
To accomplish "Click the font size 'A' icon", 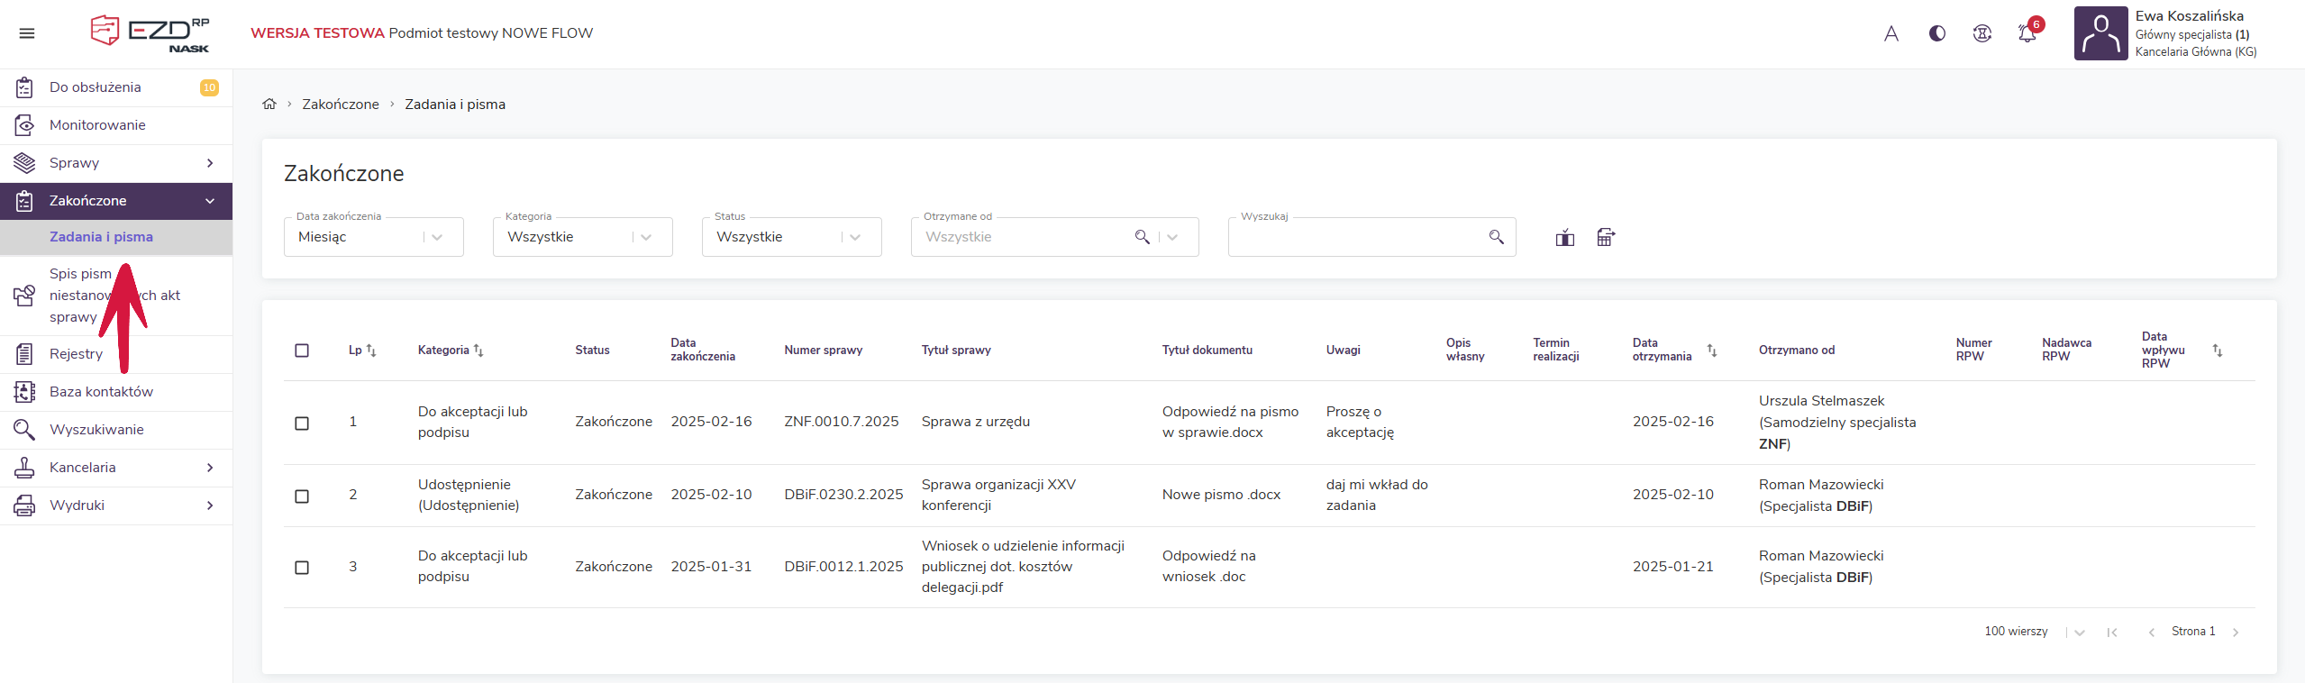I will [x=1890, y=33].
